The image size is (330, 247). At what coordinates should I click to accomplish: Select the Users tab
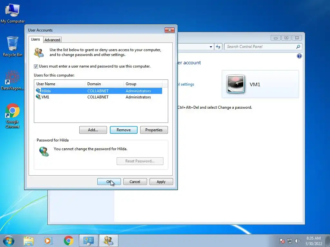pos(35,39)
